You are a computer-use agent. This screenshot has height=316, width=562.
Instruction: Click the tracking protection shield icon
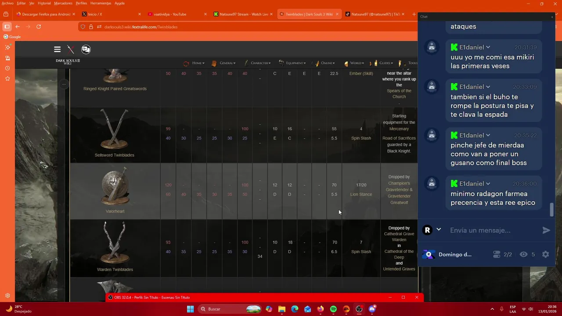click(x=83, y=27)
